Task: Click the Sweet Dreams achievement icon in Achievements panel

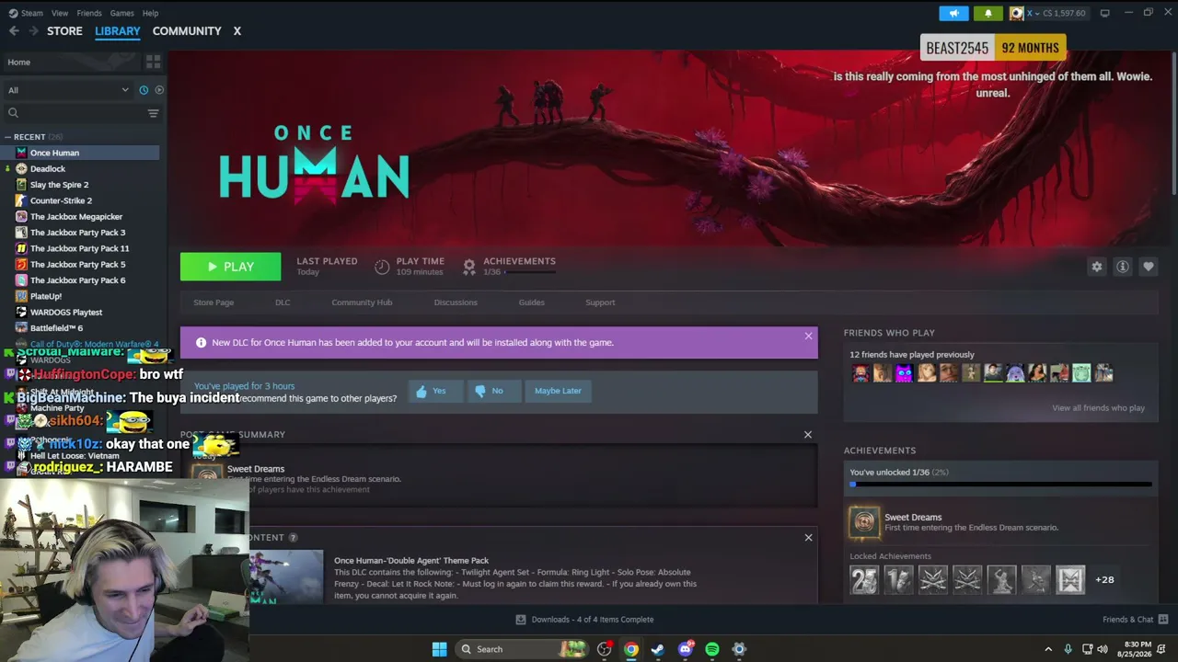Action: pyautogui.click(x=864, y=522)
